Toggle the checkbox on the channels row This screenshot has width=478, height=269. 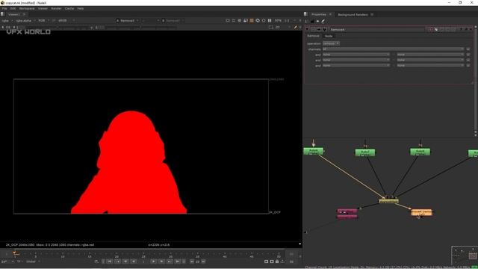(x=468, y=49)
